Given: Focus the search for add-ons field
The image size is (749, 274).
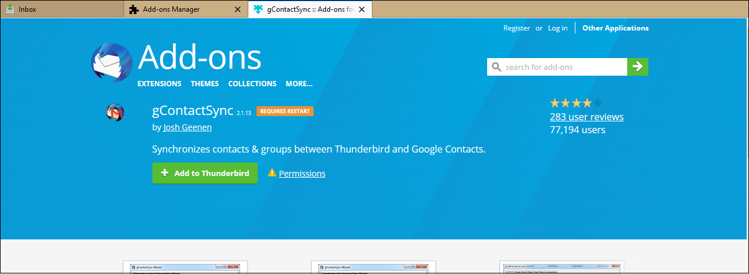Looking at the screenshot, I should 557,67.
